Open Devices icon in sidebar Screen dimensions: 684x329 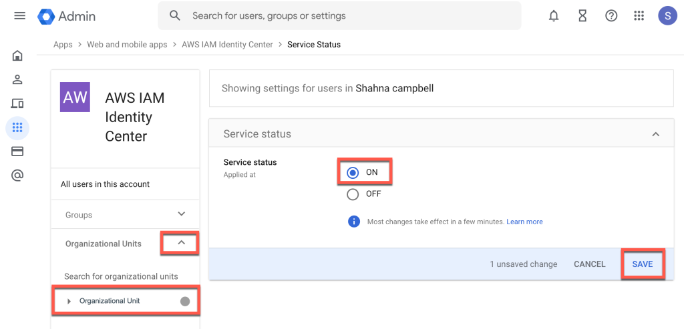pos(17,103)
